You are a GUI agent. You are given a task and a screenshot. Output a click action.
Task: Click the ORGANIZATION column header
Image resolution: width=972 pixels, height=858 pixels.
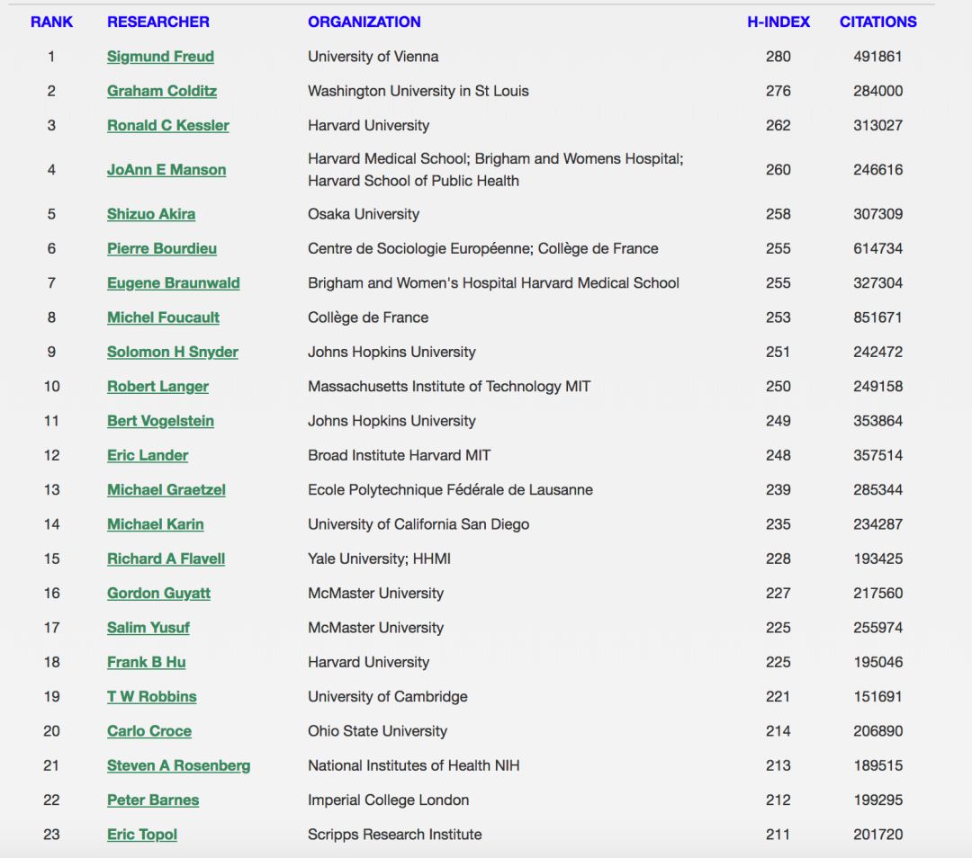364,22
